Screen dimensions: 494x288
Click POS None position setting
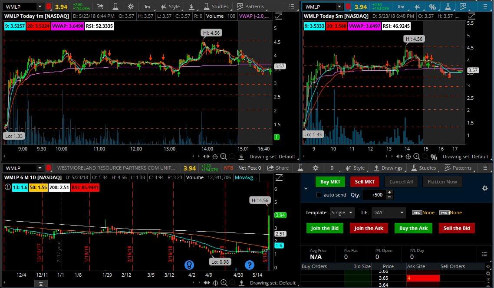click(451, 213)
